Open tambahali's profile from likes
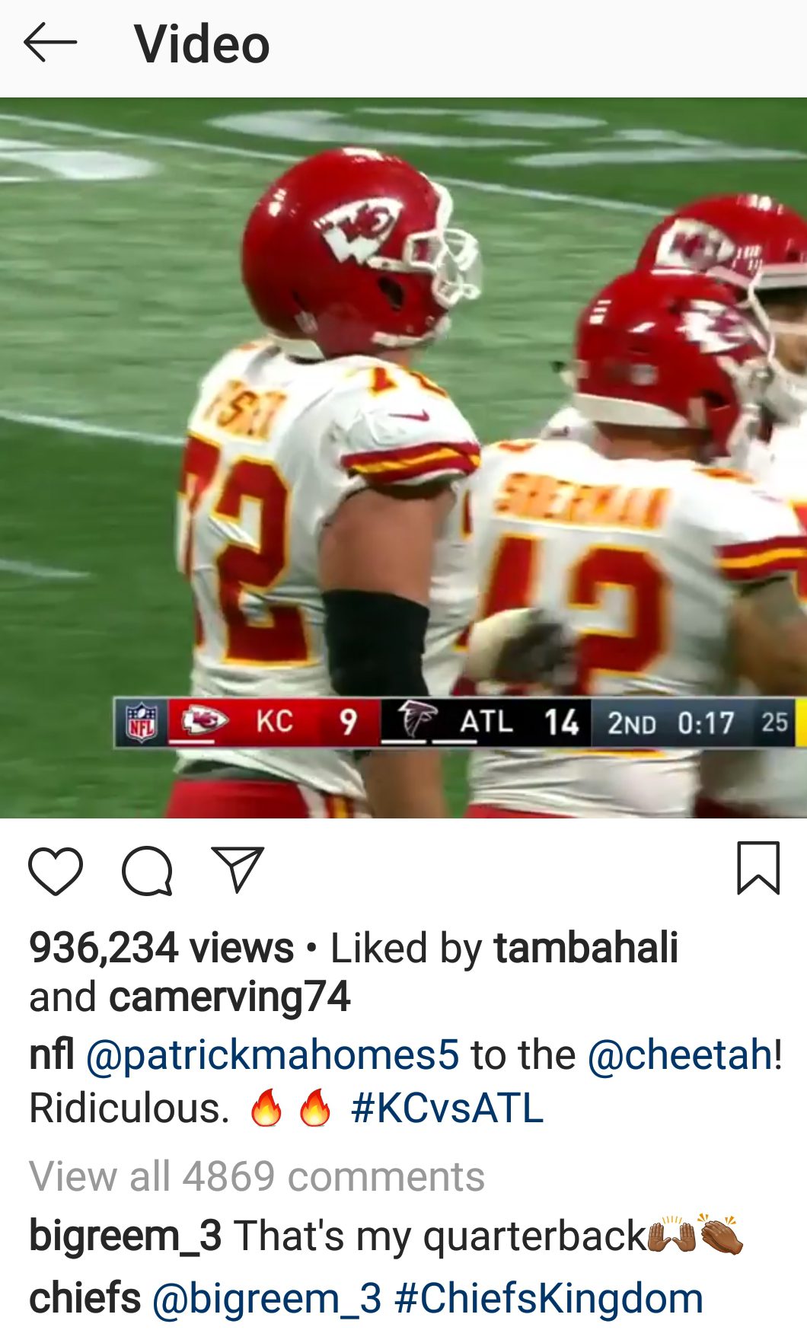This screenshot has height=1343, width=807. pyautogui.click(x=585, y=948)
